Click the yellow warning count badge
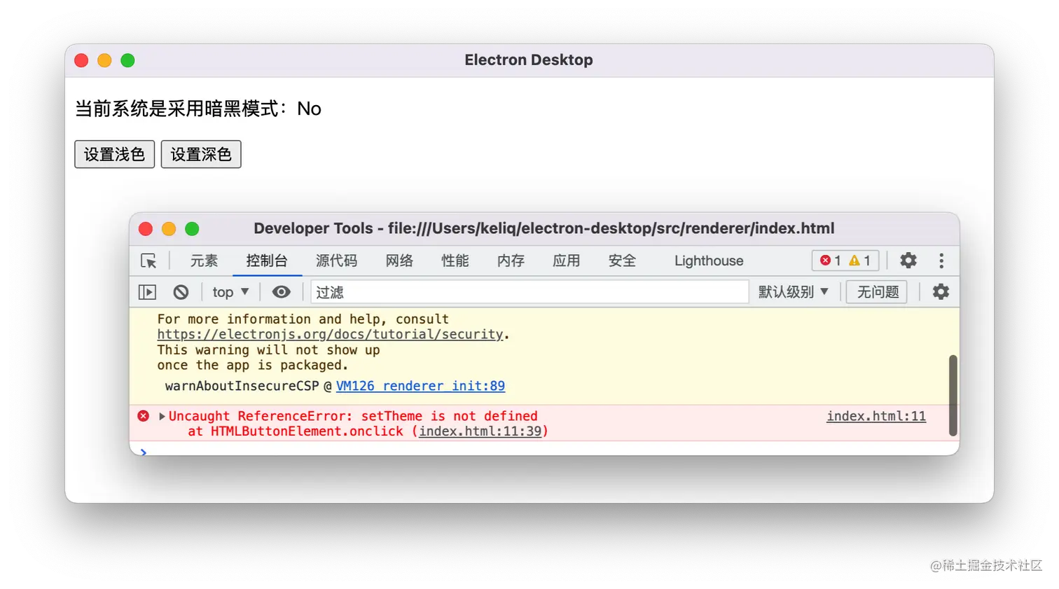 tap(859, 261)
